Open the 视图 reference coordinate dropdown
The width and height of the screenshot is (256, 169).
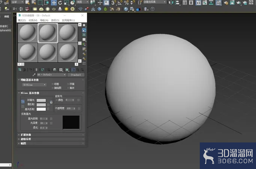pyautogui.click(x=82, y=2)
